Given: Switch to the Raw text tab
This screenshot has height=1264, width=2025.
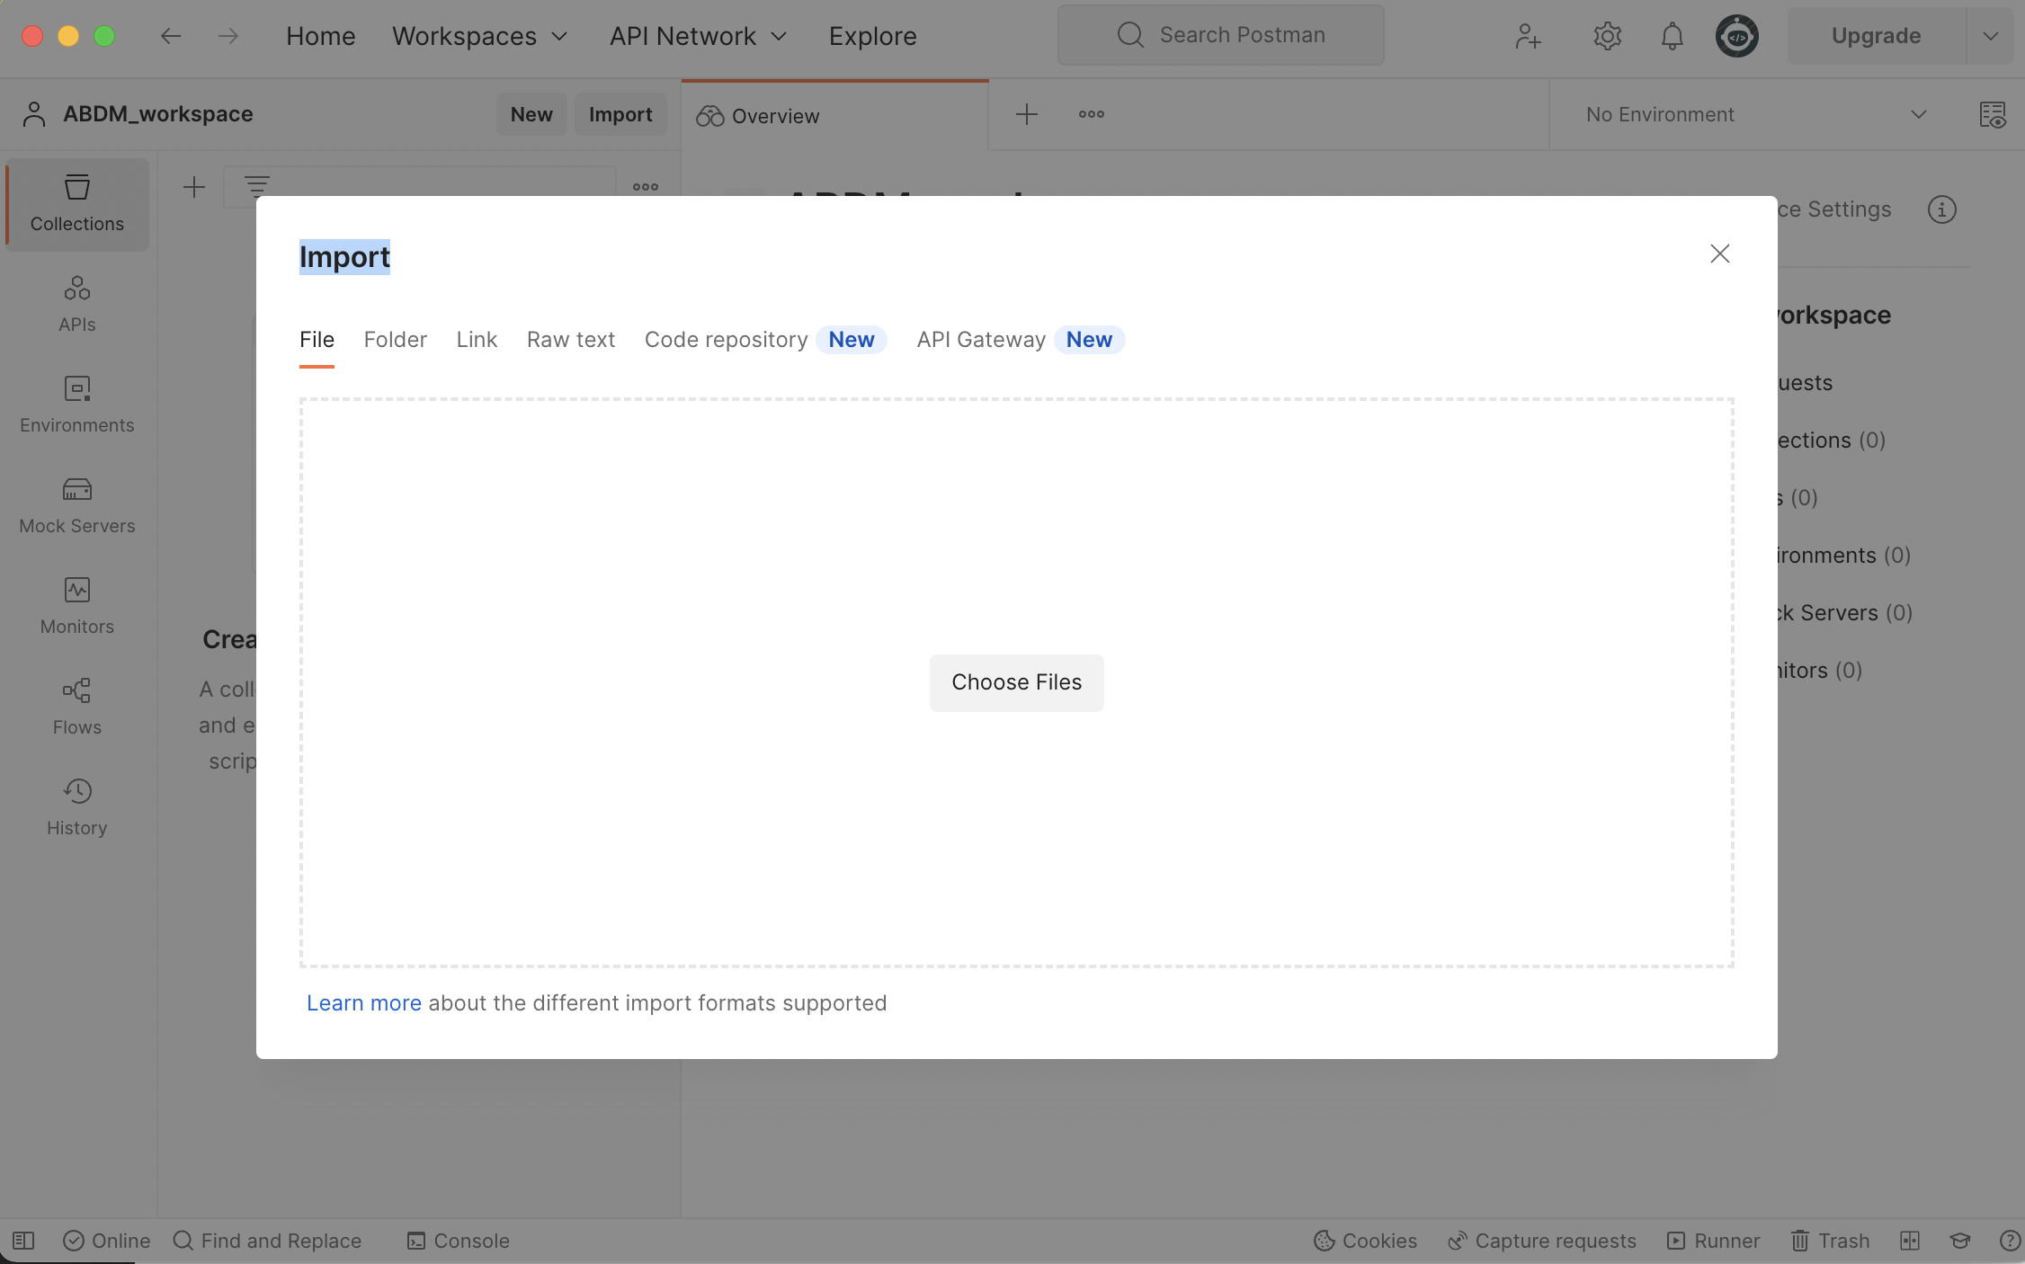Looking at the screenshot, I should click(x=571, y=340).
